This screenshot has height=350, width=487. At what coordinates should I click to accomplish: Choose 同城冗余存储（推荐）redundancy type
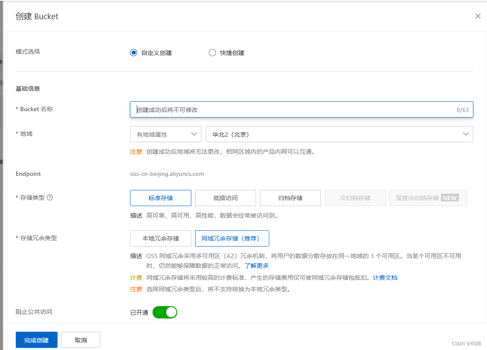(232, 238)
